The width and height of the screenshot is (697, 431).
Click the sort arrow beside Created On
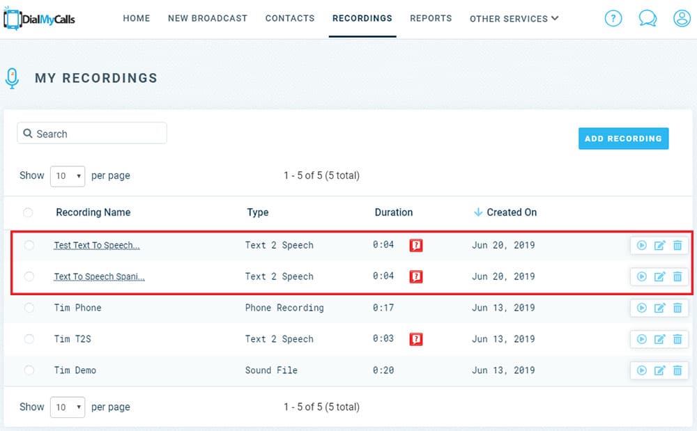pyautogui.click(x=478, y=212)
